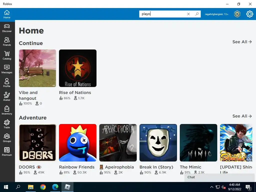Open the DOORS game thumbnail
This screenshot has height=192, width=256.
pyautogui.click(x=37, y=143)
